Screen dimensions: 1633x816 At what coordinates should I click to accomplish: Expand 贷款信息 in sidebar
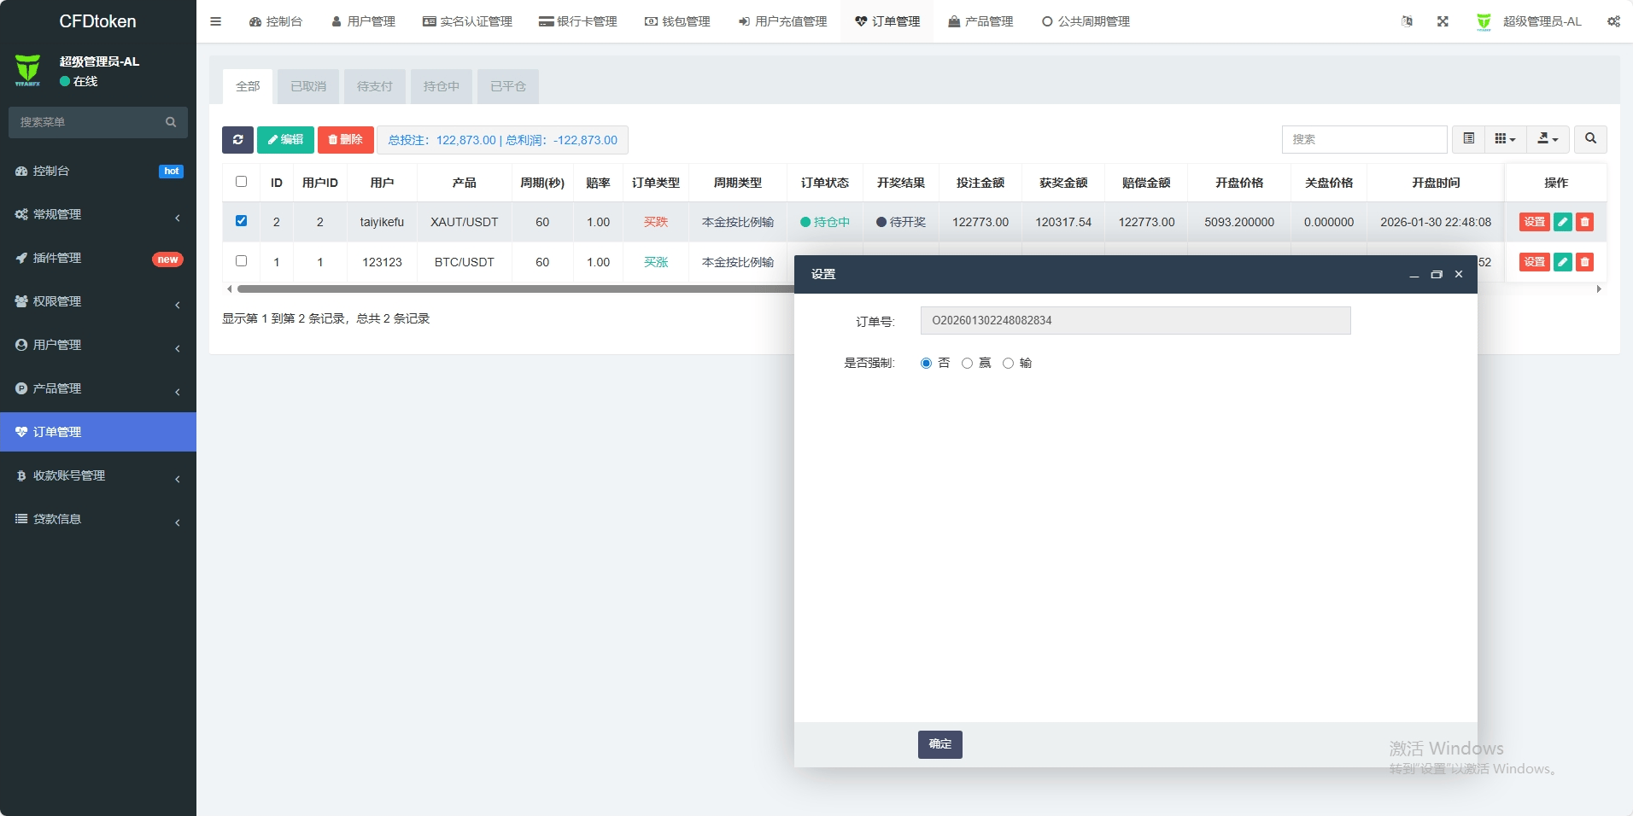(98, 519)
